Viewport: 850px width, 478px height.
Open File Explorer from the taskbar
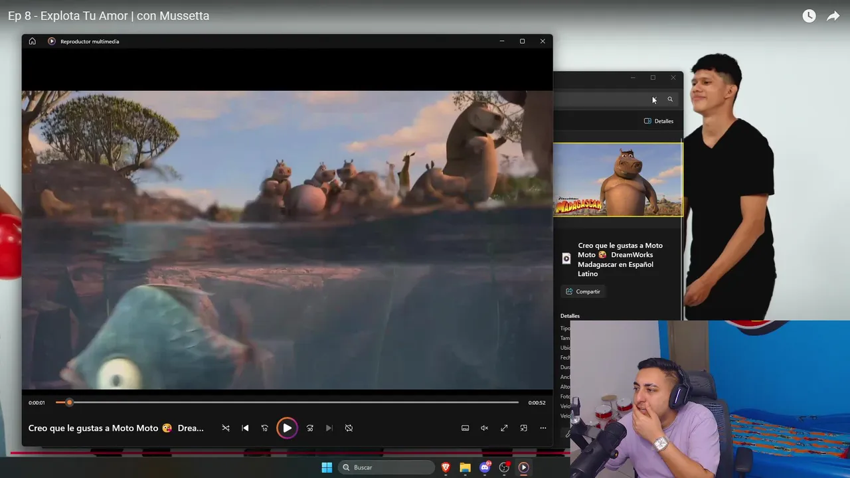pyautogui.click(x=465, y=467)
